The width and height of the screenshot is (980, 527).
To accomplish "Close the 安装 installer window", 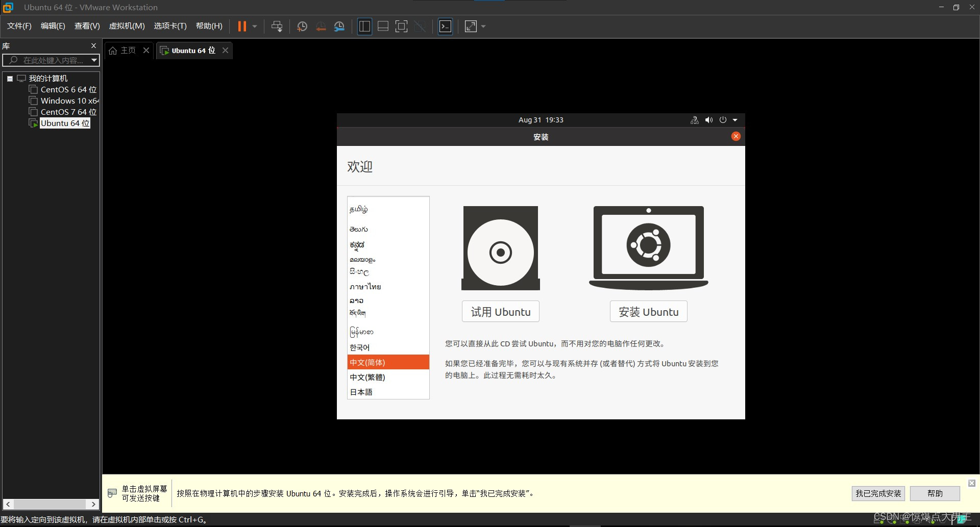I will (x=736, y=136).
